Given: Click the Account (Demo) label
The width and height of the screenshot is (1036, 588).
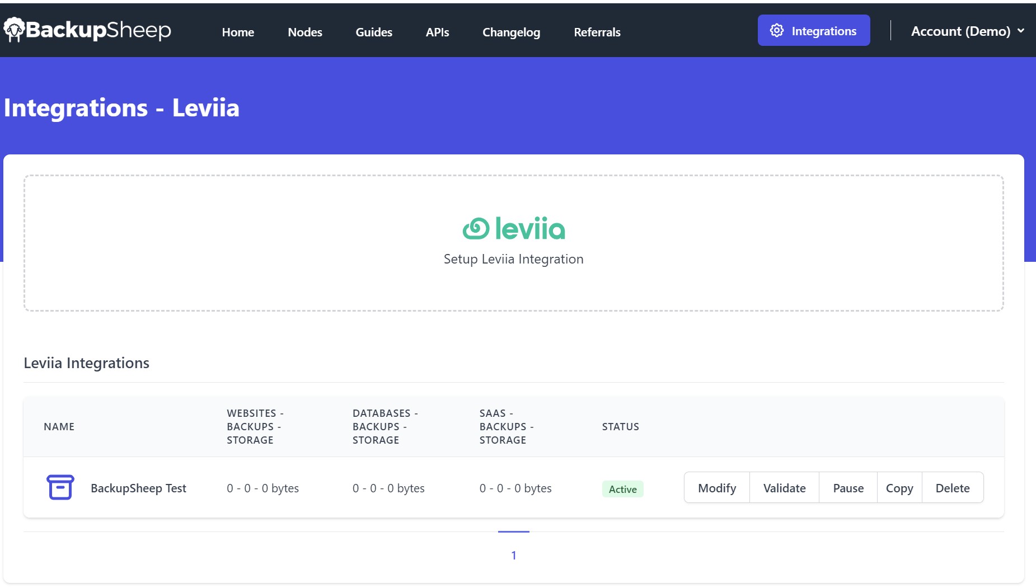Looking at the screenshot, I should [960, 31].
